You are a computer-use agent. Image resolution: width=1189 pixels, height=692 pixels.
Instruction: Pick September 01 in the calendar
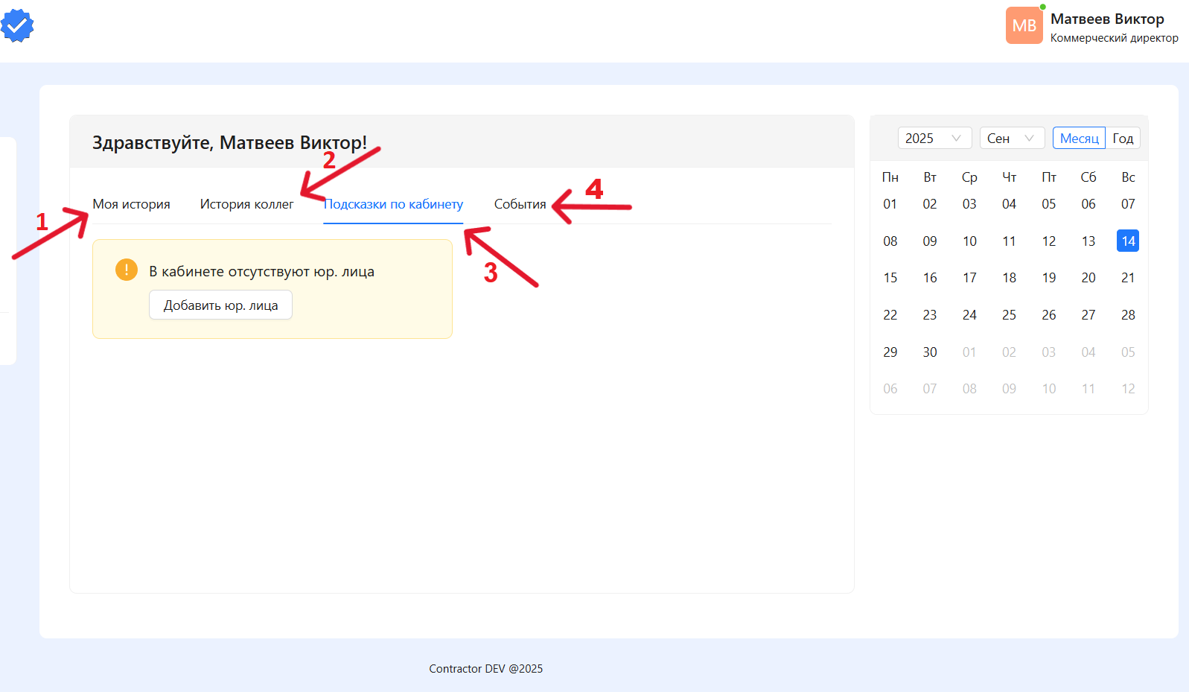(890, 204)
